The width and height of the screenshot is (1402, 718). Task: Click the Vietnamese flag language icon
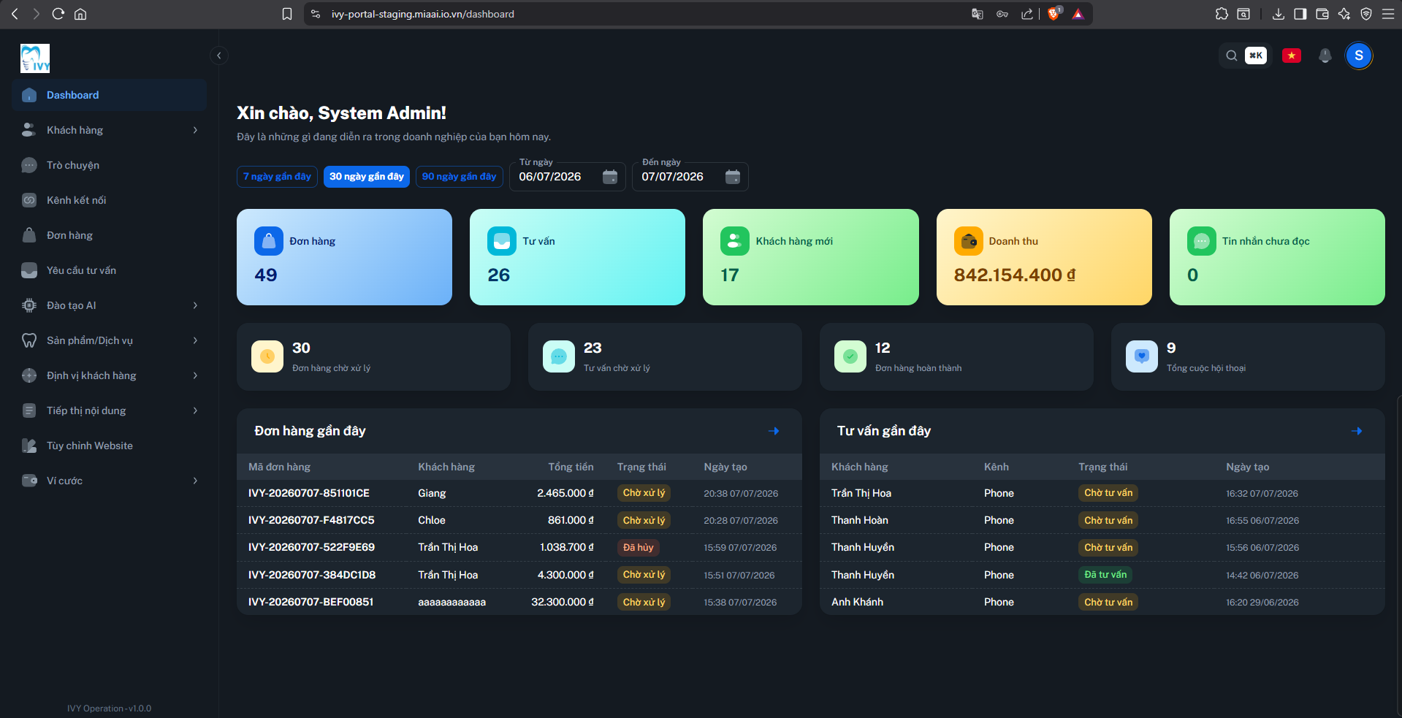pyautogui.click(x=1291, y=56)
